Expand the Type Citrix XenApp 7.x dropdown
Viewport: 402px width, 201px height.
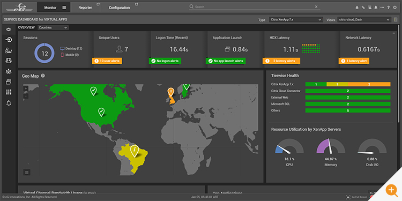[x=296, y=19]
